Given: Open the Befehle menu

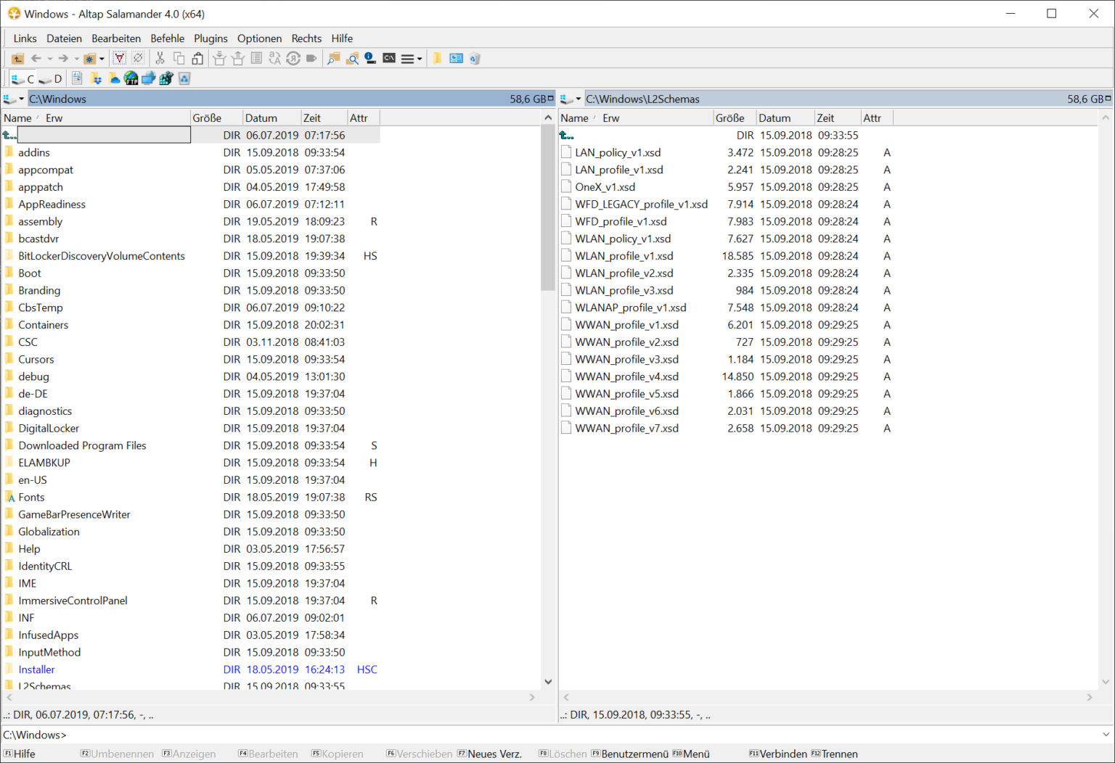Looking at the screenshot, I should [167, 38].
